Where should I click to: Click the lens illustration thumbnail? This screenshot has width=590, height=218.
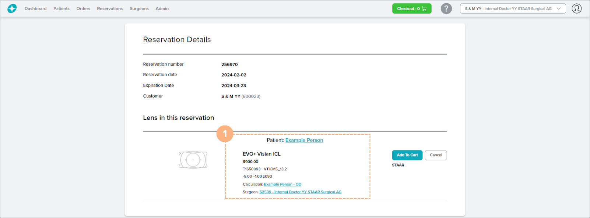click(x=193, y=160)
